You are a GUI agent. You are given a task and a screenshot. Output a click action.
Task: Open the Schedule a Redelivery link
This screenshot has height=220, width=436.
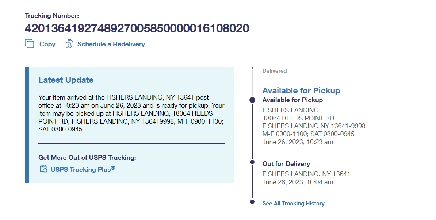(111, 44)
